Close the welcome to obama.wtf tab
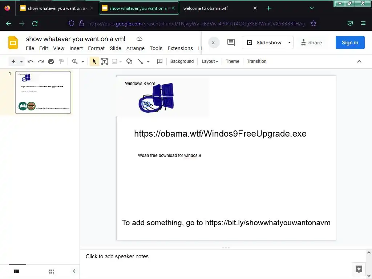Screen dimensions: 372x279 (x=255, y=8)
